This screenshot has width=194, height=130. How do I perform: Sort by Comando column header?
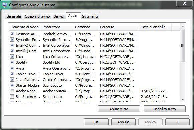click(86, 27)
